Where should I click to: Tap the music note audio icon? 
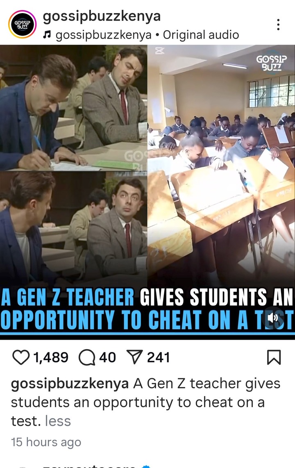[47, 35]
